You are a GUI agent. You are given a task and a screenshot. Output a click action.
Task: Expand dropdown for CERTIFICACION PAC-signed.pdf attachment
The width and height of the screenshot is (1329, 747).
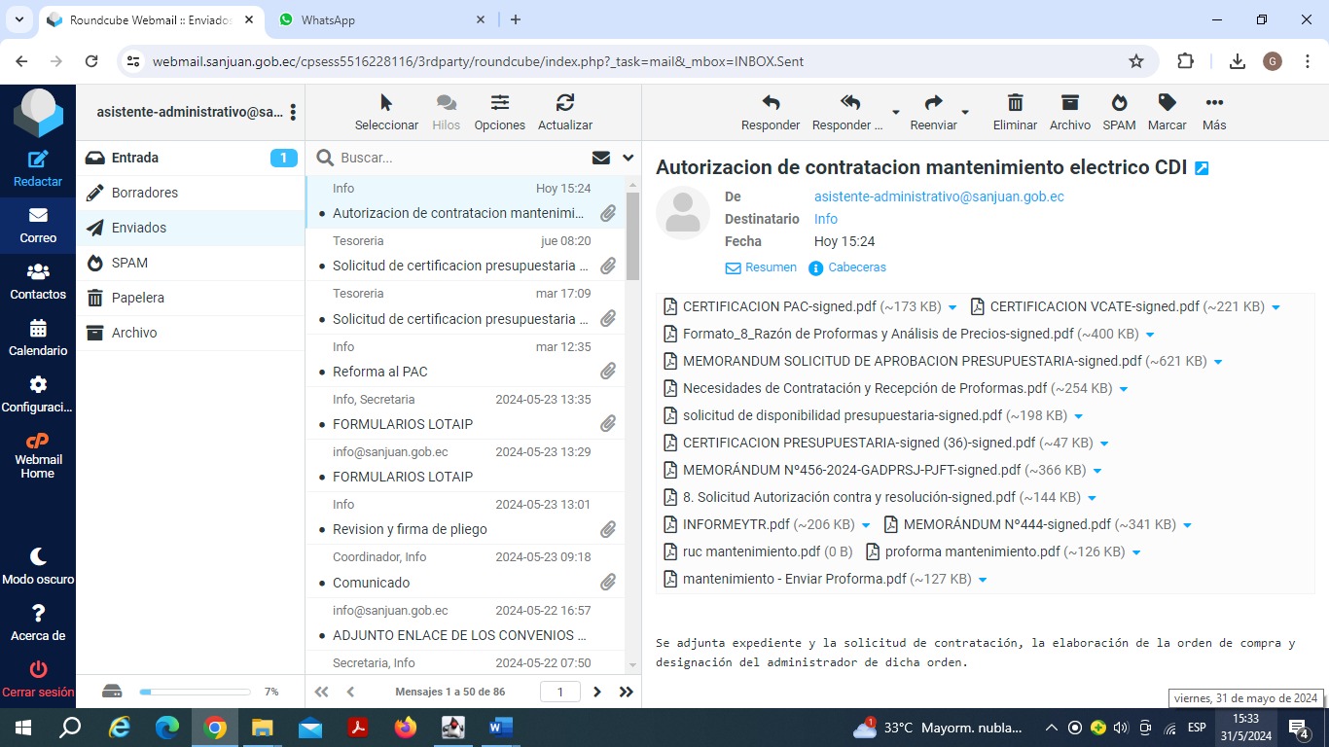pyautogui.click(x=952, y=307)
